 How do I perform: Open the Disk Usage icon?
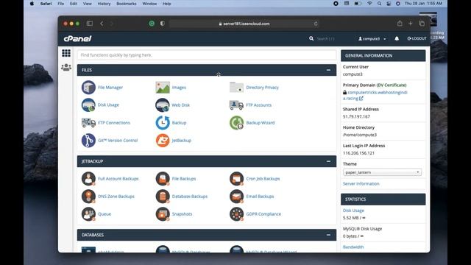click(x=88, y=105)
